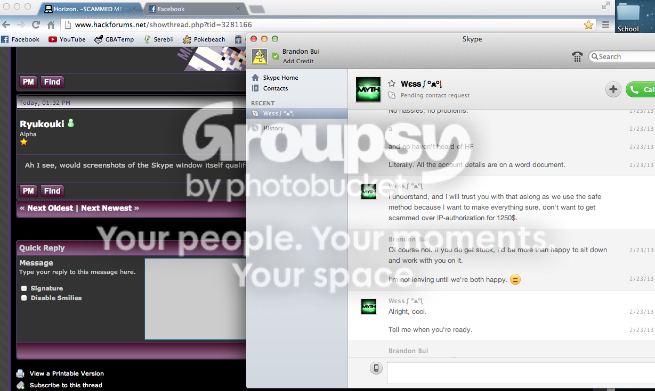Switch to the Horizon SCAMMED ME tab
The image size is (655, 391).
point(90,9)
